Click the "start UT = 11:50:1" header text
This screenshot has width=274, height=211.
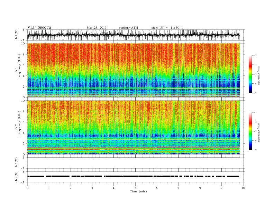click(167, 28)
